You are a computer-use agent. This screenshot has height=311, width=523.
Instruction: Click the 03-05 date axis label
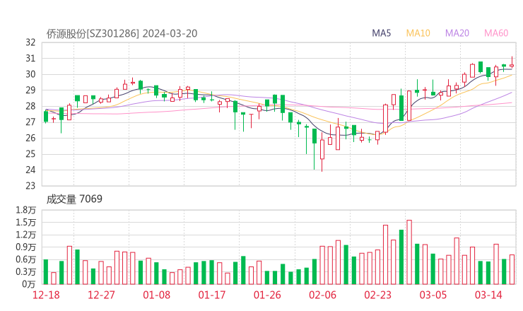point(433,295)
